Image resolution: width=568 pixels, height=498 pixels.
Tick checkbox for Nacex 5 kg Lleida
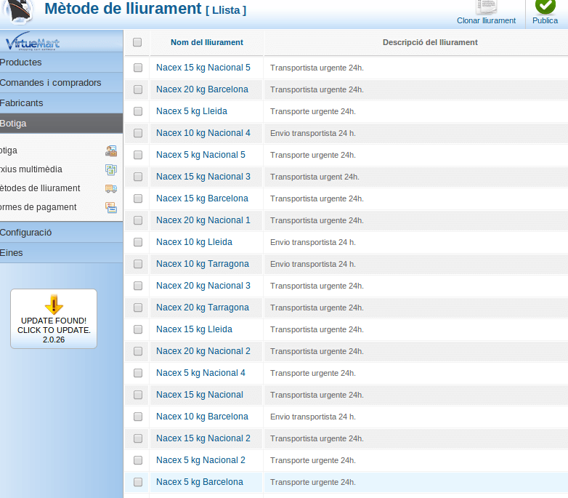tap(138, 111)
